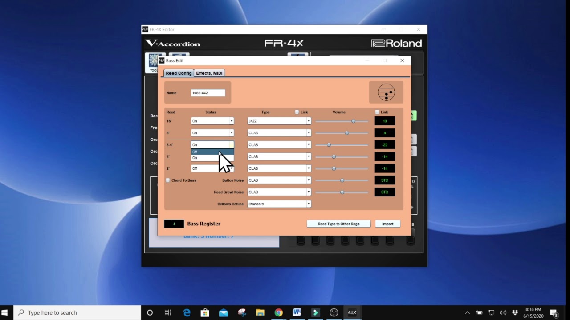Image resolution: width=570 pixels, height=320 pixels.
Task: Click the Bass Register number box
Action: (174, 224)
